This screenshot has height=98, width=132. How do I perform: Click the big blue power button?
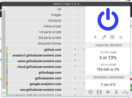click(108, 19)
